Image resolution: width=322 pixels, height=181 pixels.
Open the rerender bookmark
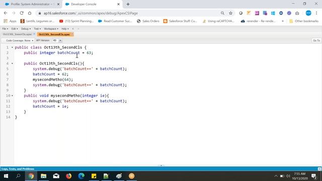[258, 21]
